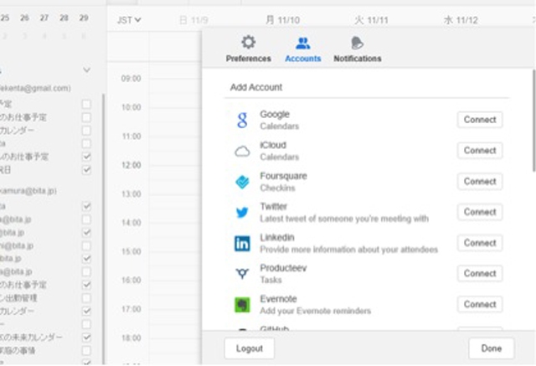Connect Producteev Tasks
This screenshot has height=366, width=536.
[x=480, y=273]
